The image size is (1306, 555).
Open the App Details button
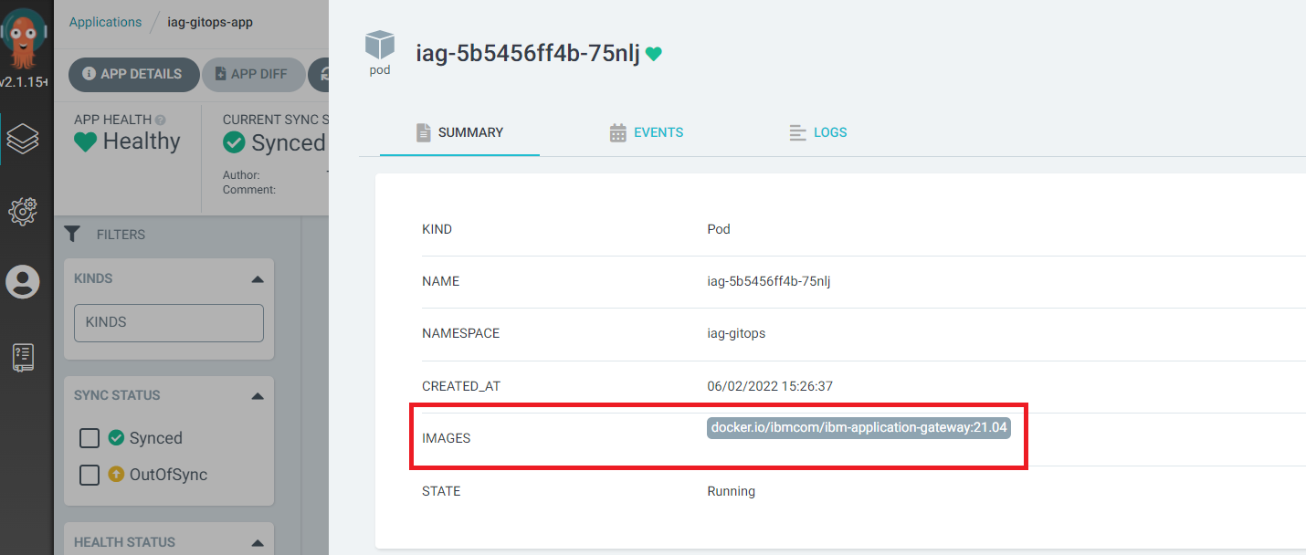tap(133, 74)
